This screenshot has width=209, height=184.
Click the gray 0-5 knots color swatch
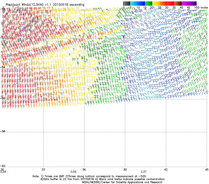[x=127, y=3]
